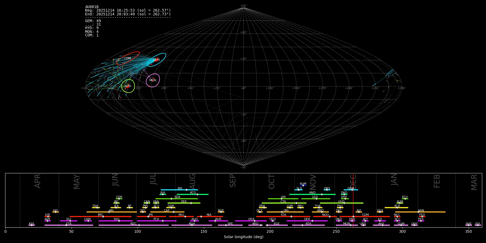The height and width of the screenshot is (243, 486).
Task: Click the KSE shower marker in timeline
Action: [x=32, y=225]
